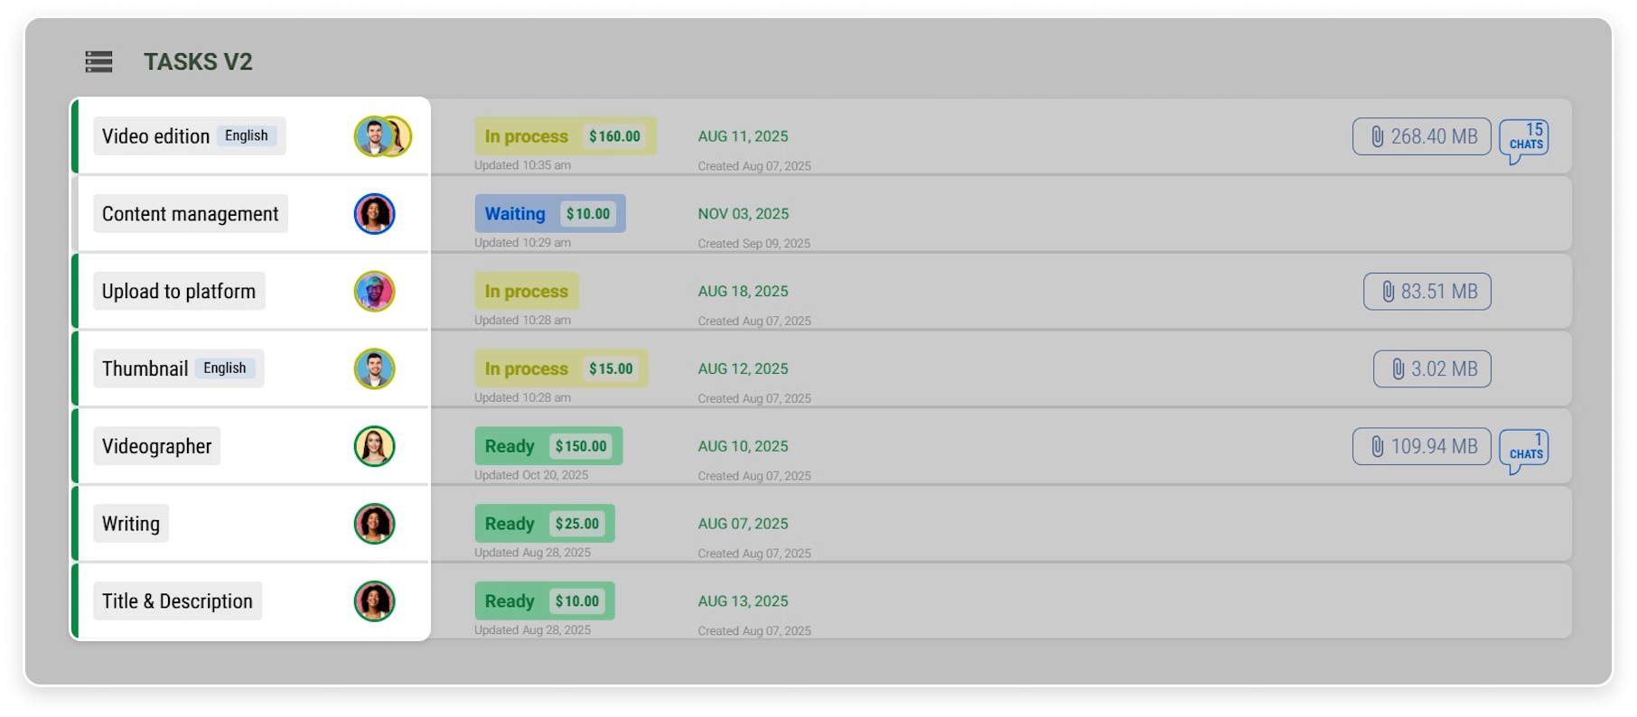This screenshot has height=717, width=1637.
Task: Click the AUG 18, 2025 due date
Action: [x=743, y=292]
